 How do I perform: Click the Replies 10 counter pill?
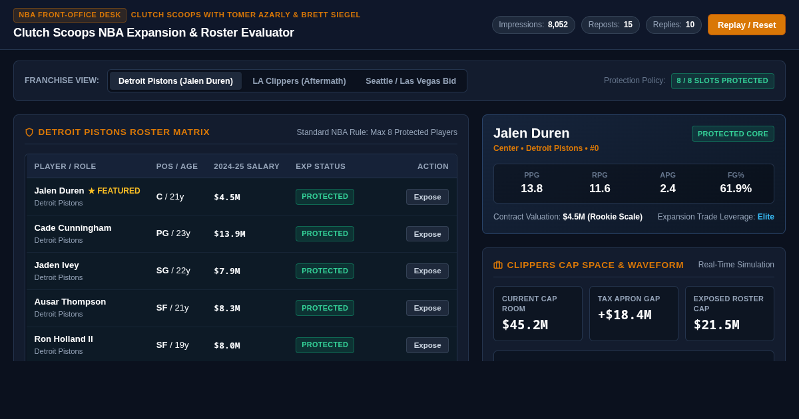[674, 25]
